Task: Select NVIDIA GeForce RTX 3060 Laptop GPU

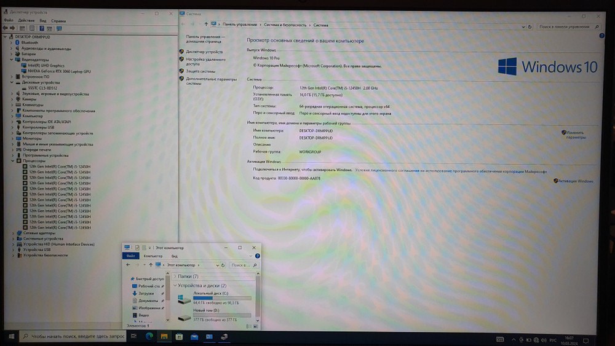Action: [59, 71]
